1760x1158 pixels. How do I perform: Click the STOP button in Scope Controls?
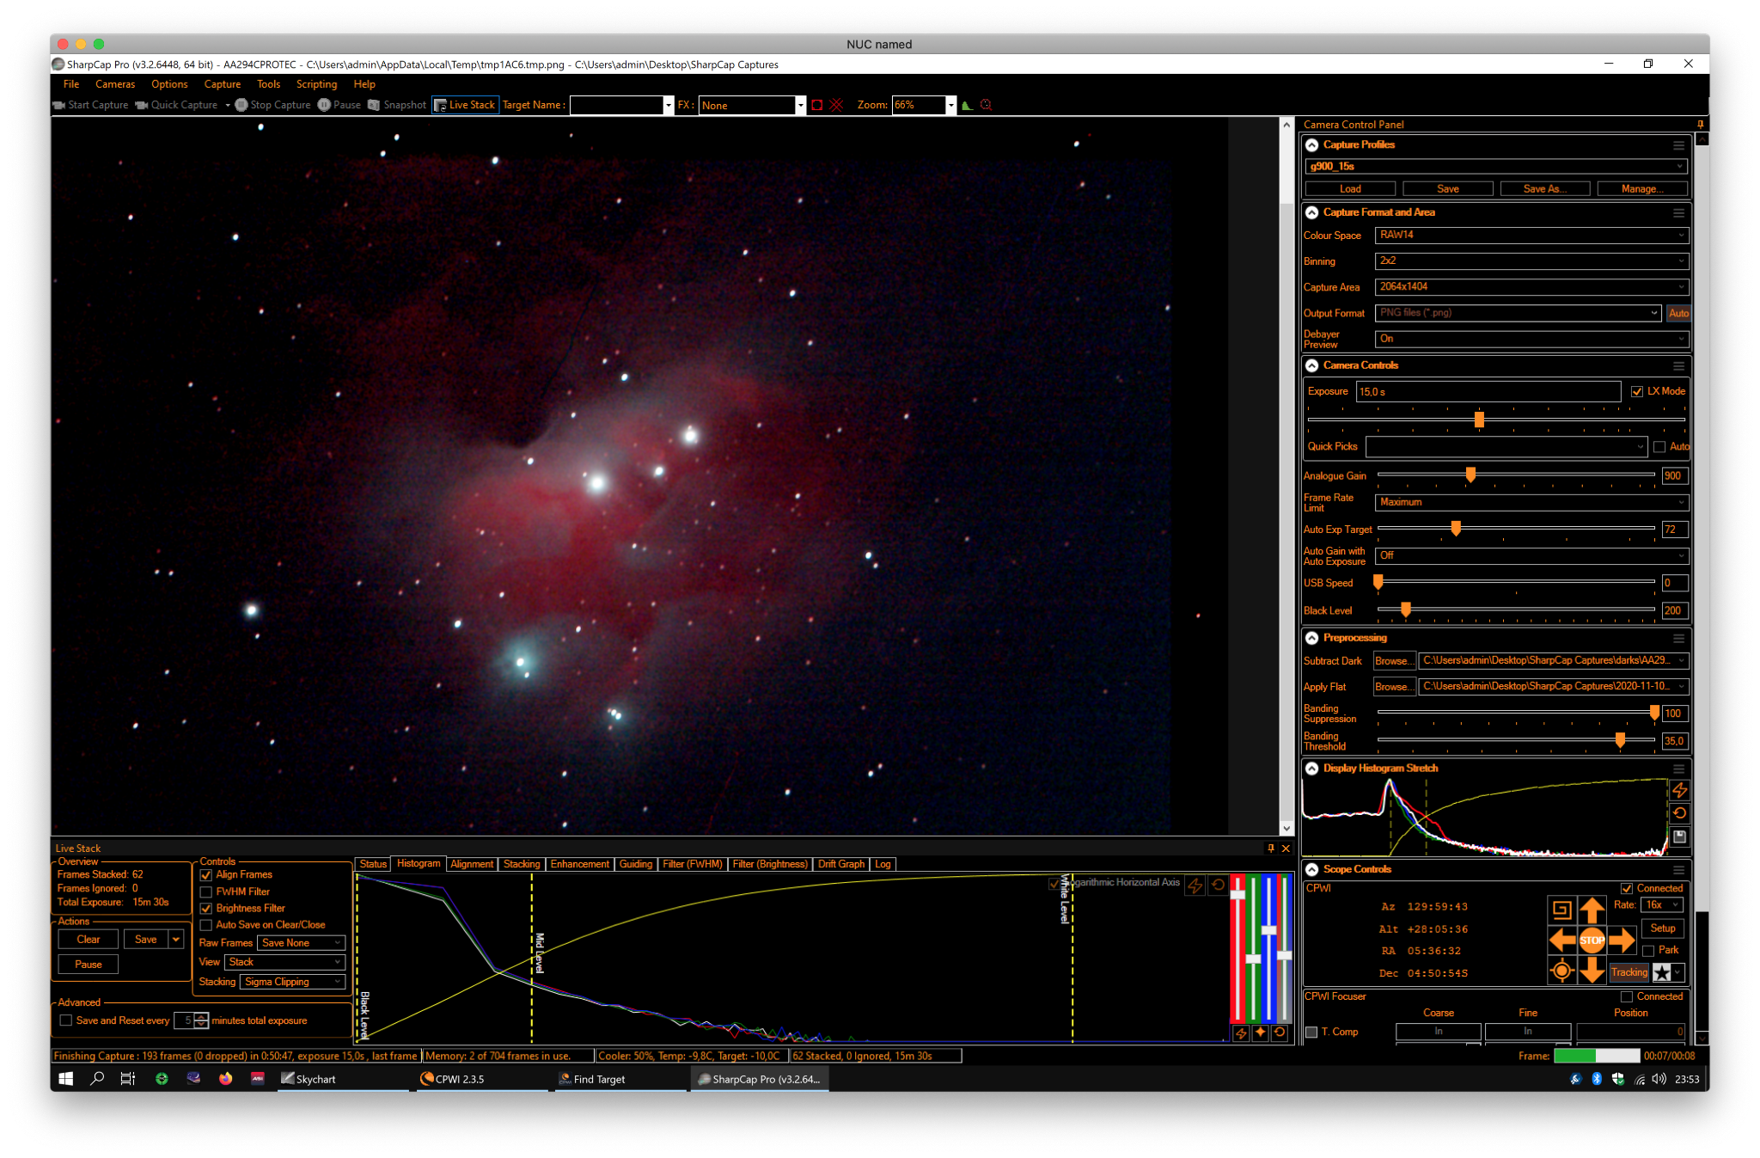1592,940
